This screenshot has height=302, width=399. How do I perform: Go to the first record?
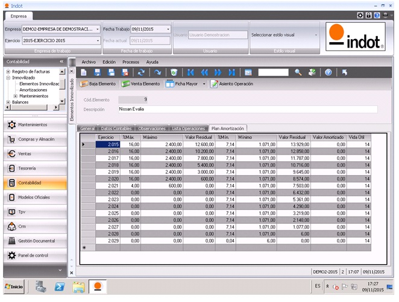coord(190,72)
